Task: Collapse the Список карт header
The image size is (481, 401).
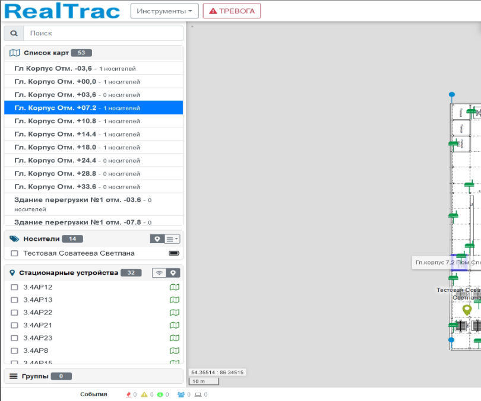Action: pyautogui.click(x=94, y=53)
